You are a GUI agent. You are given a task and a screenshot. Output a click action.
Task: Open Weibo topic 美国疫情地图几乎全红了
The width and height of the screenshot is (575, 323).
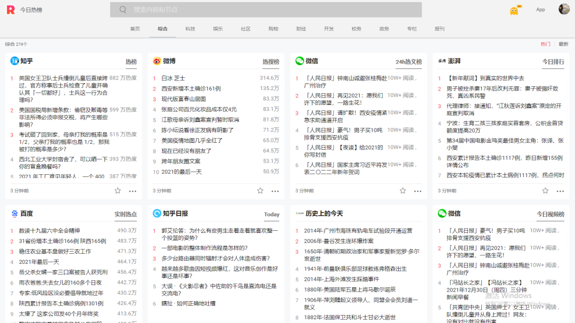coord(192,140)
